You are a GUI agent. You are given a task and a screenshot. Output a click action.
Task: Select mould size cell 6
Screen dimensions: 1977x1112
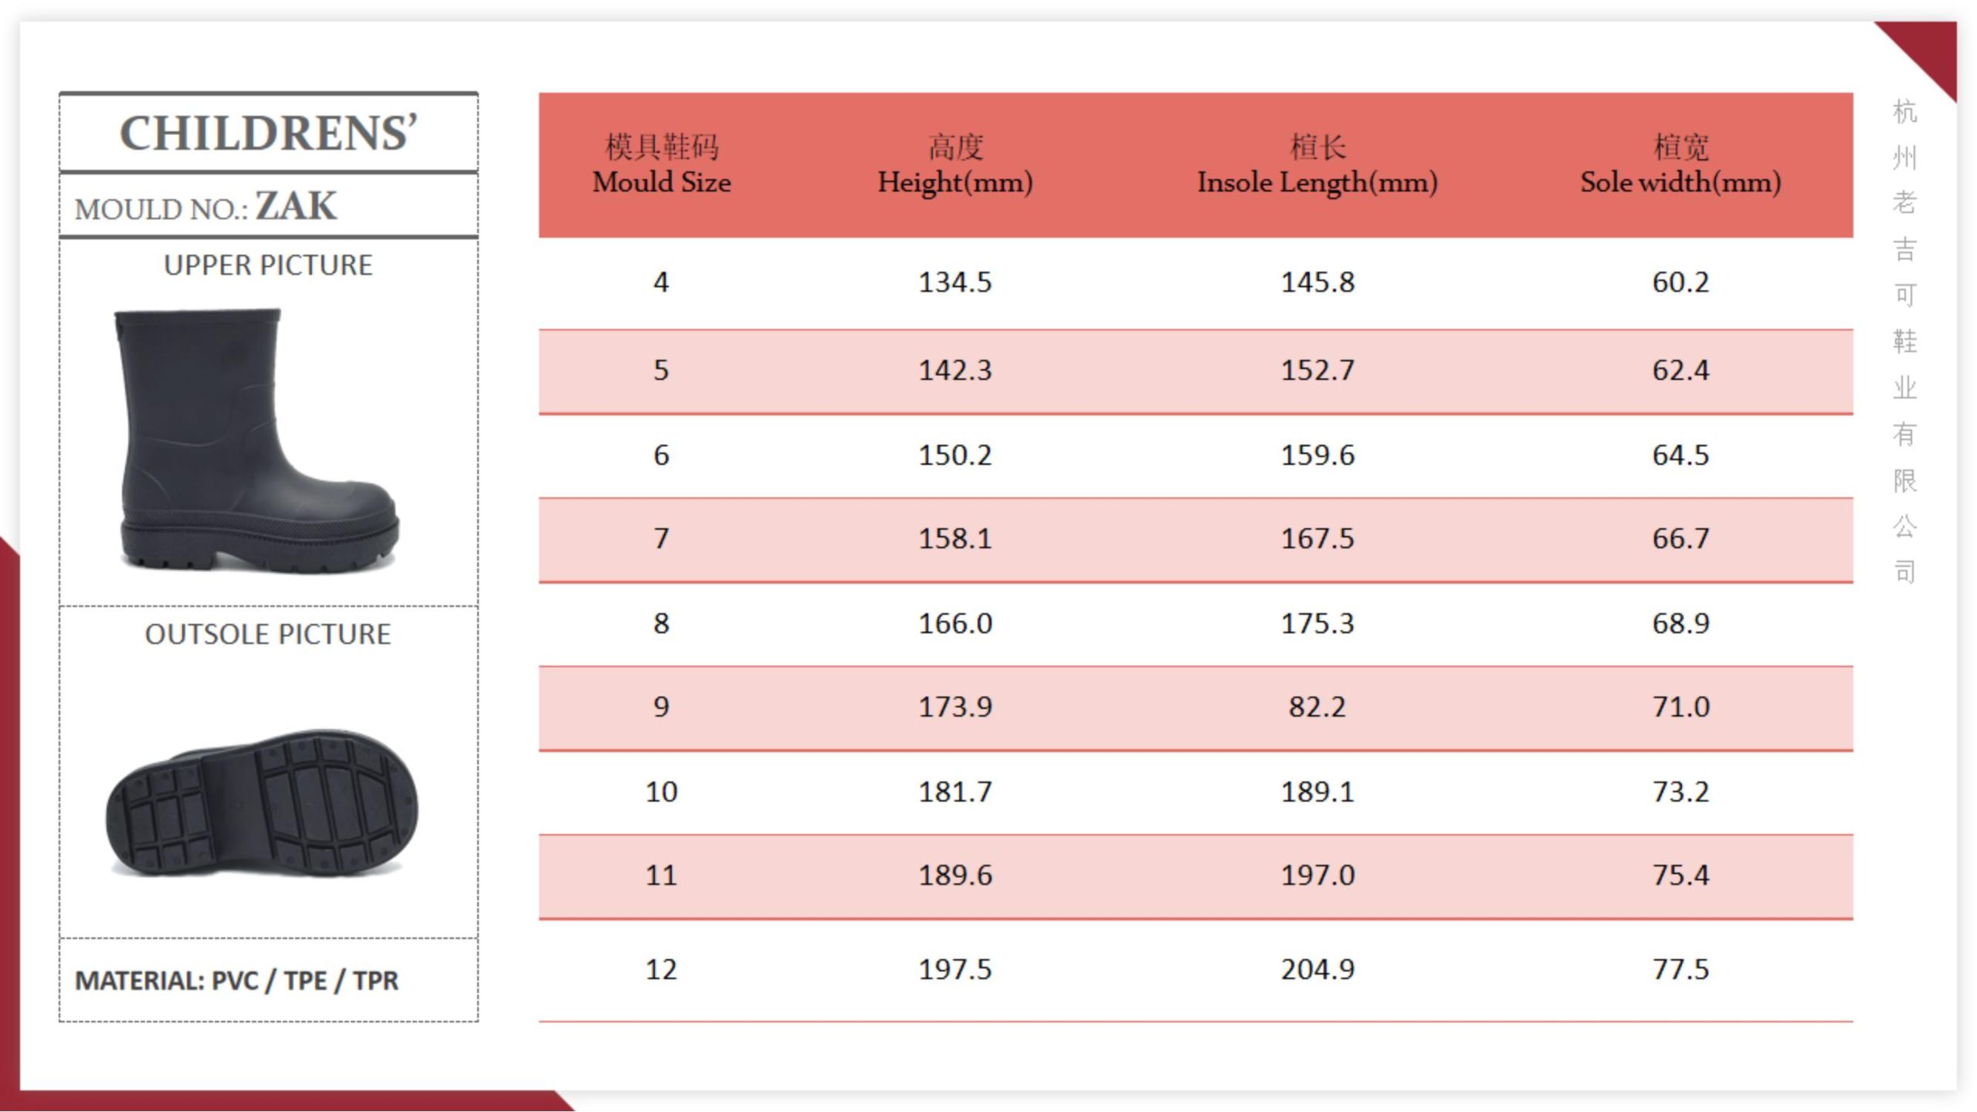coord(661,455)
